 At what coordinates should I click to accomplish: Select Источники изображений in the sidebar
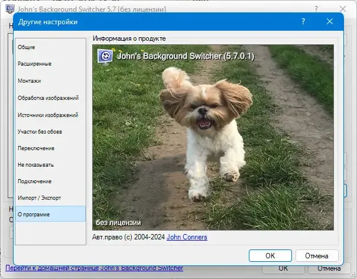click(x=50, y=115)
